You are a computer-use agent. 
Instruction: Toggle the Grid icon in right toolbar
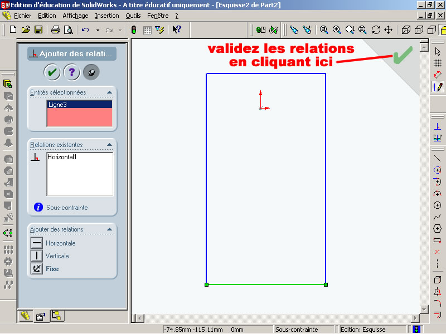(x=438, y=63)
